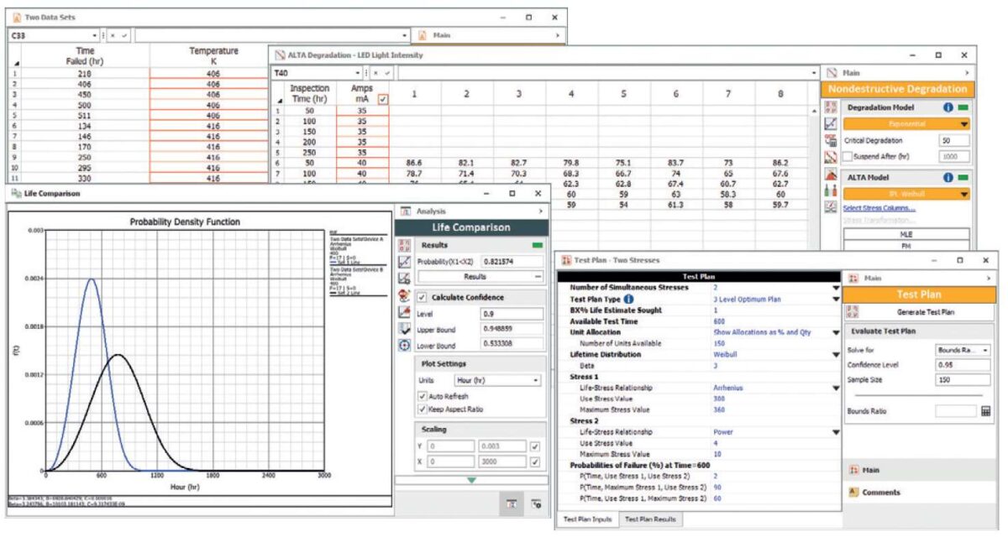1008x537 pixels.
Task: Click green status indicator beside Degradation Model
Action: (x=963, y=107)
